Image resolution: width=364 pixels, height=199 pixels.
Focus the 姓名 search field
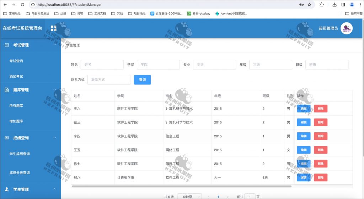102,65
